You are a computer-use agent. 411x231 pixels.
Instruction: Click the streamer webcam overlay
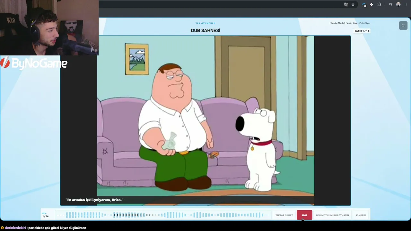pyautogui.click(x=49, y=28)
